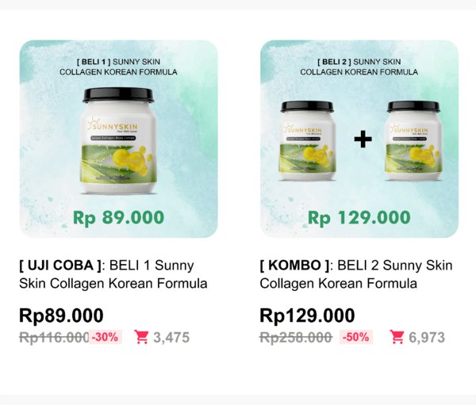This screenshot has width=476, height=405.
Task: Open the UJI COBA BELI 1 product title
Action: pos(113,274)
